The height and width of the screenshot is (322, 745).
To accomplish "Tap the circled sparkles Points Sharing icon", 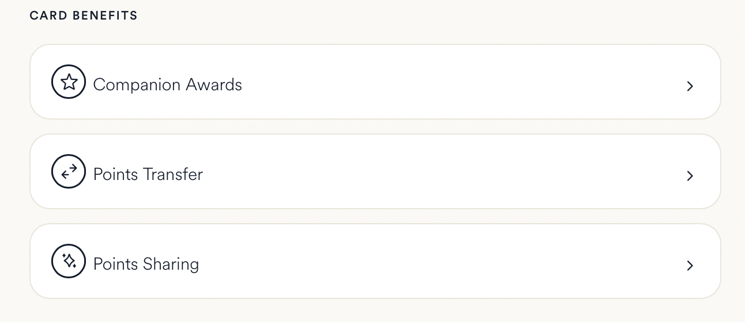I will pos(69,262).
